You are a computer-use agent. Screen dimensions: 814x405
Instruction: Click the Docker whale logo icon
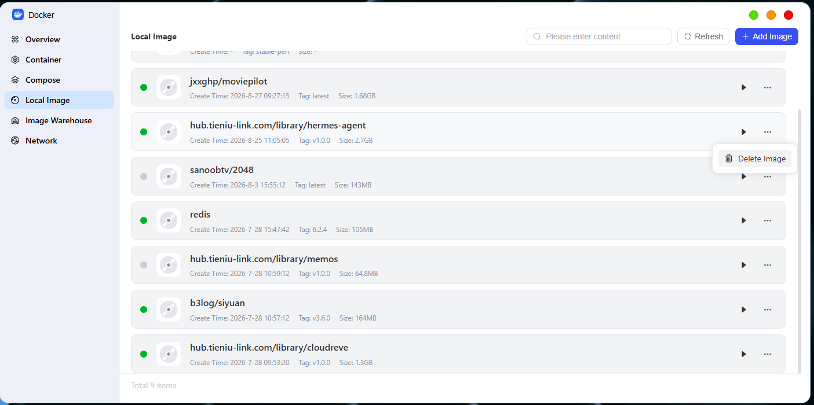18,14
